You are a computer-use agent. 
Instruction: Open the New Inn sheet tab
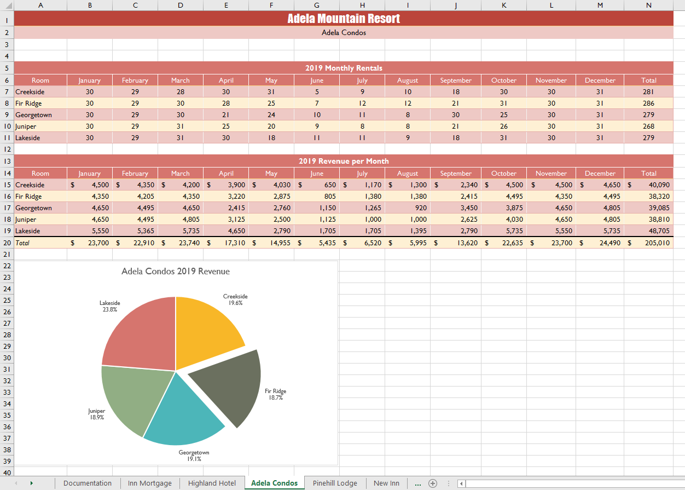pyautogui.click(x=386, y=483)
